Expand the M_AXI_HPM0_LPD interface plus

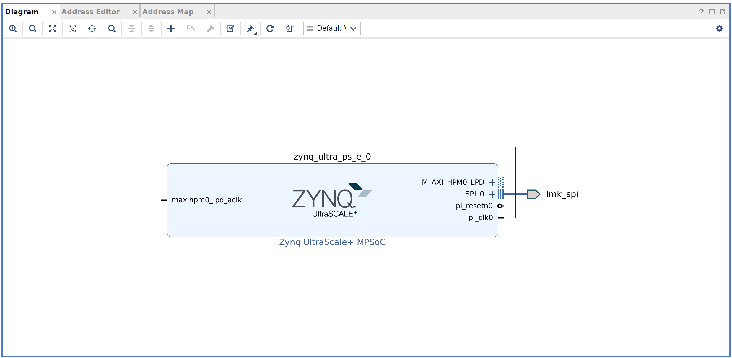(492, 183)
